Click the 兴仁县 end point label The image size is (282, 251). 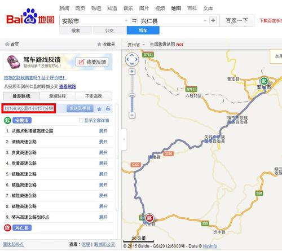pos(22,228)
